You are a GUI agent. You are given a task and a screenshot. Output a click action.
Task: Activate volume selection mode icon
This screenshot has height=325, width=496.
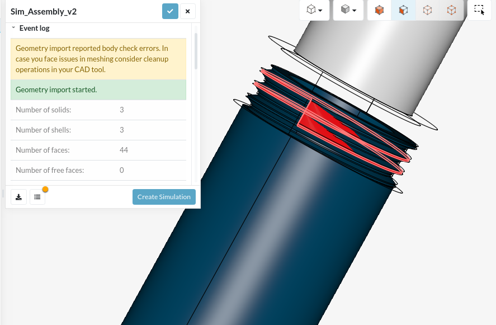click(379, 10)
